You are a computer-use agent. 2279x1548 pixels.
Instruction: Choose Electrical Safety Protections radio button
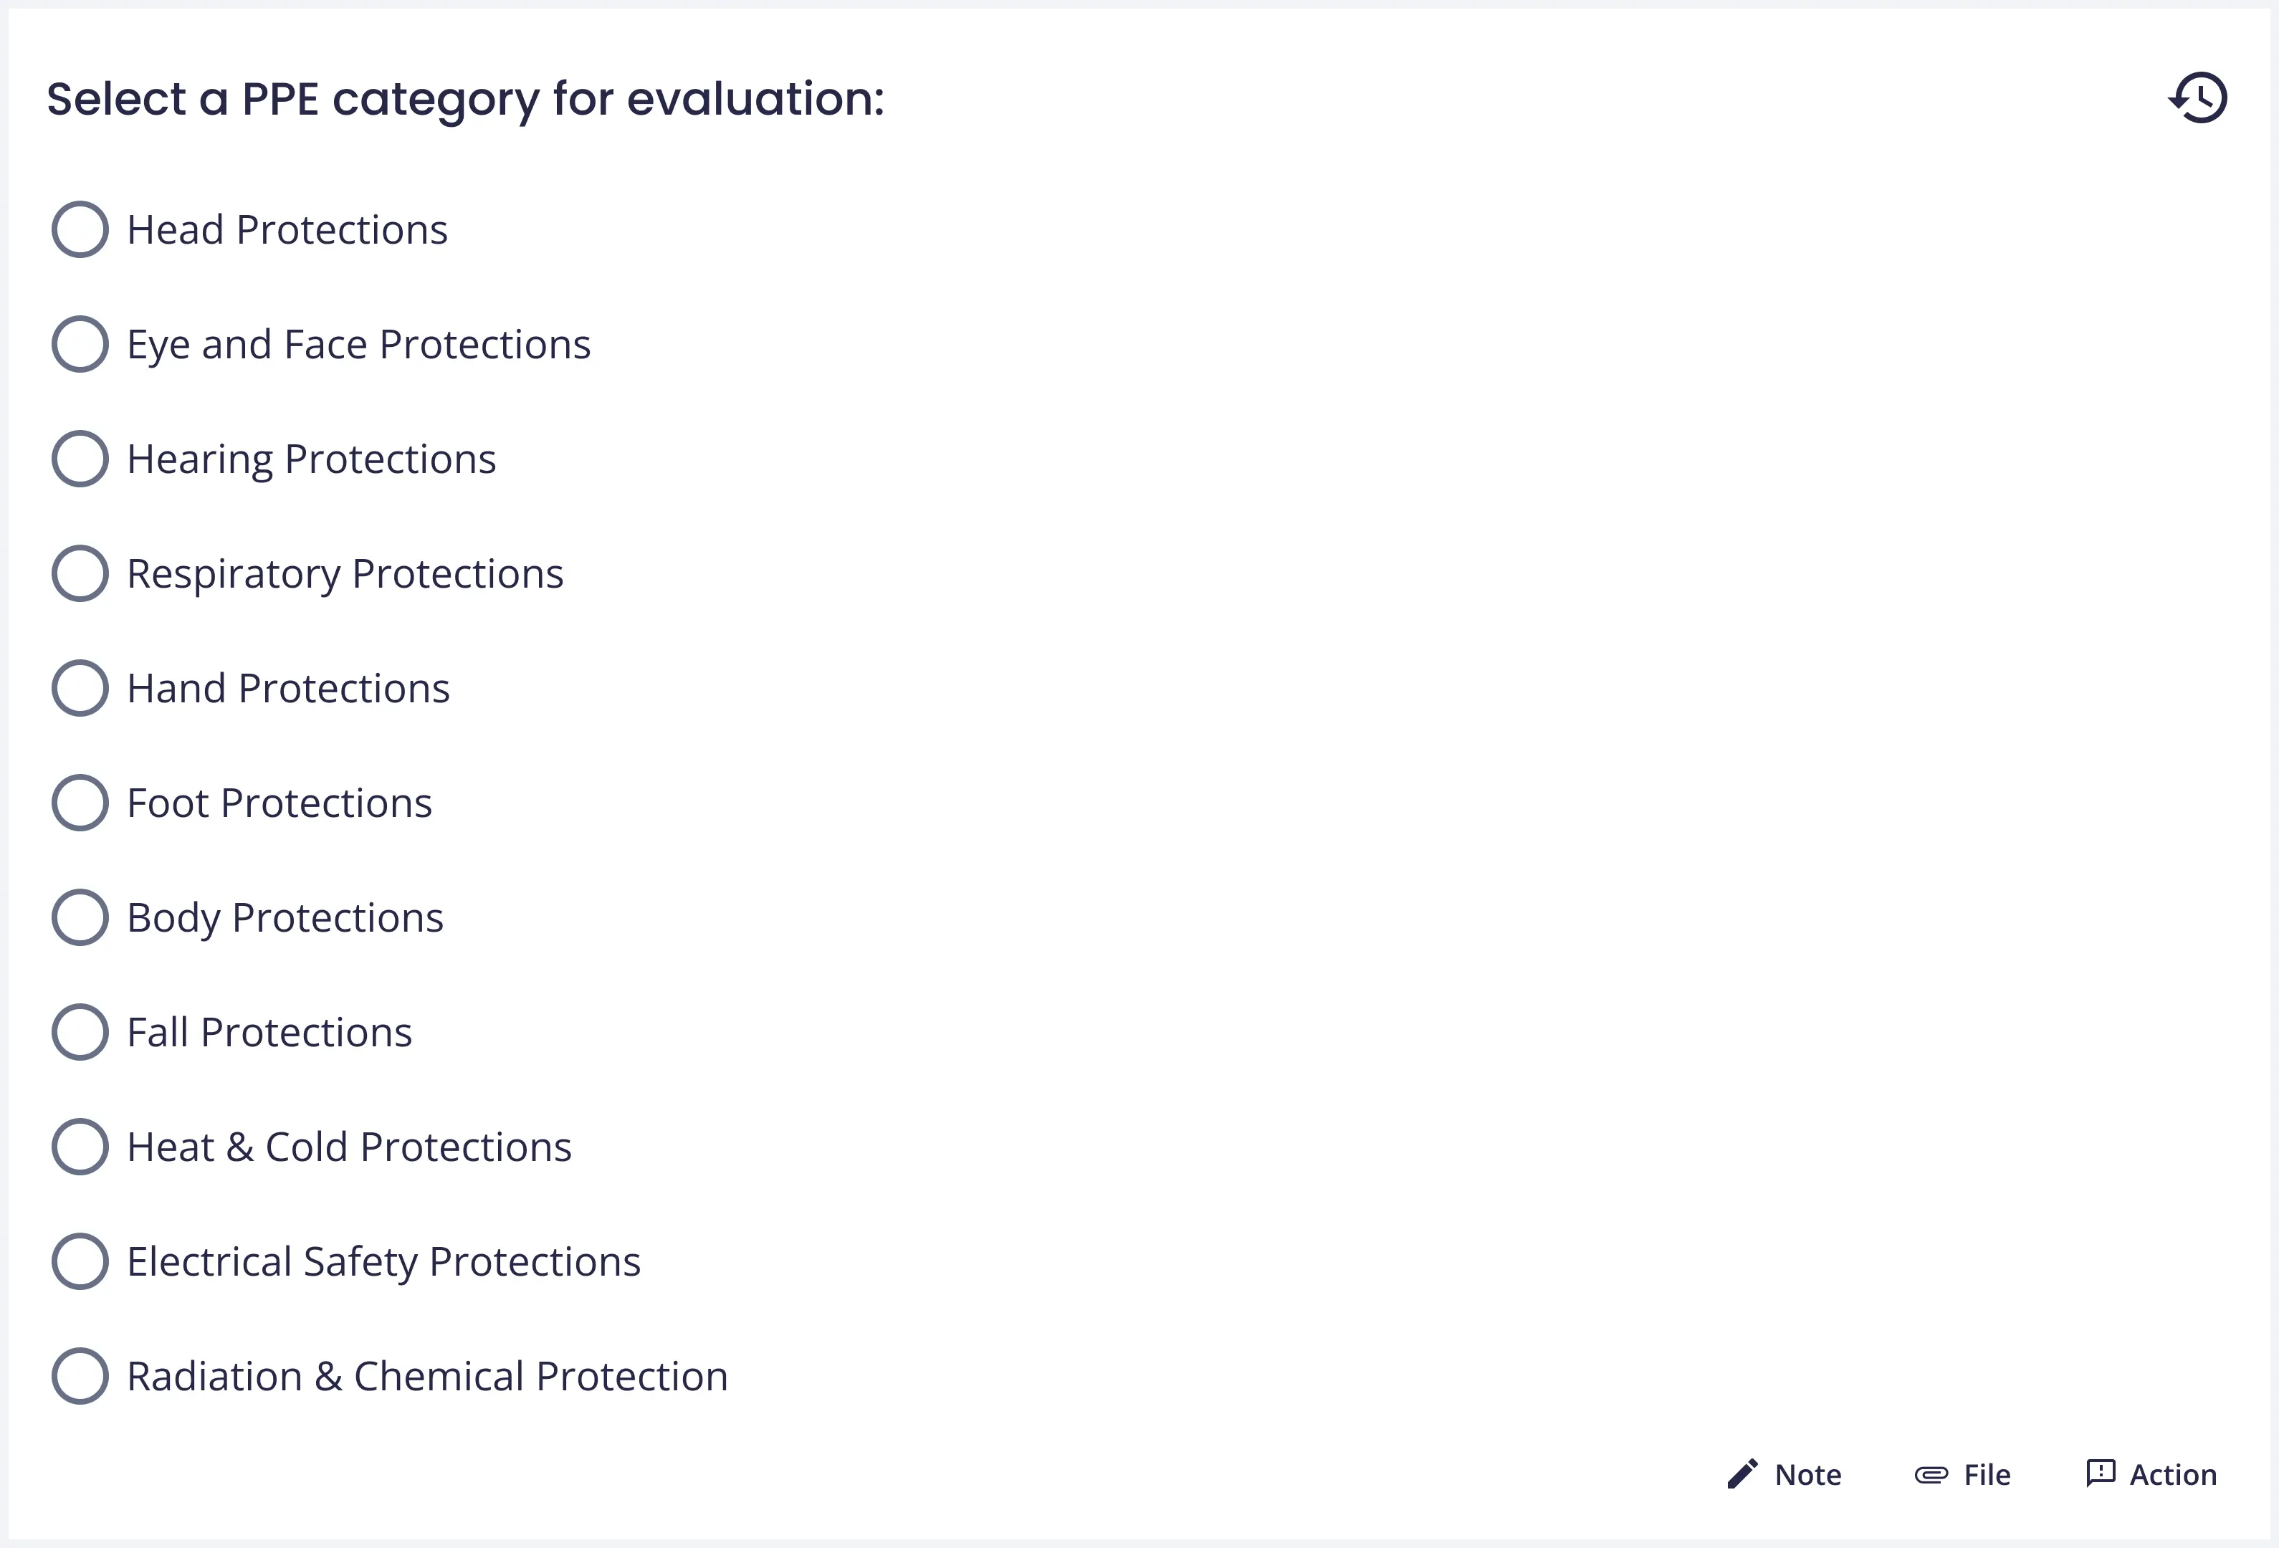80,1262
